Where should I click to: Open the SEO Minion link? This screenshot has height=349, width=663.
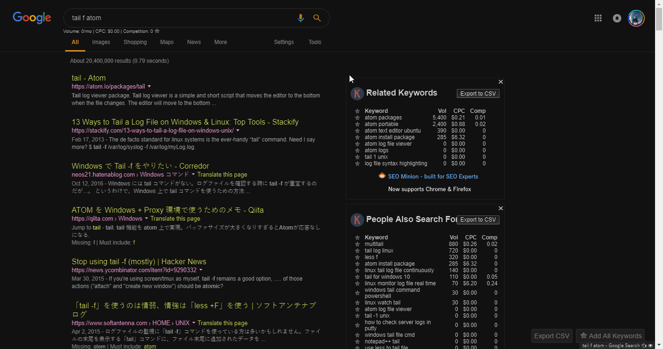(x=432, y=177)
